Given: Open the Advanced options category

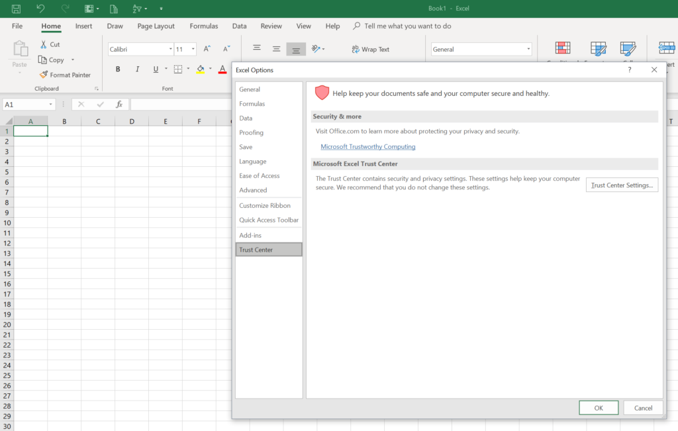Looking at the screenshot, I should (269, 190).
